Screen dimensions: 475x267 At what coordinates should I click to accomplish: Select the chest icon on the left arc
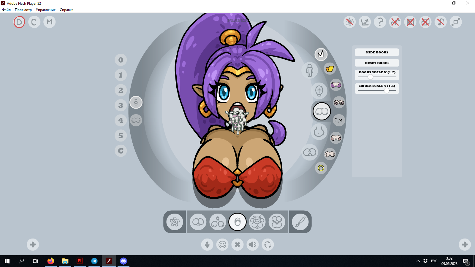[x=136, y=120]
